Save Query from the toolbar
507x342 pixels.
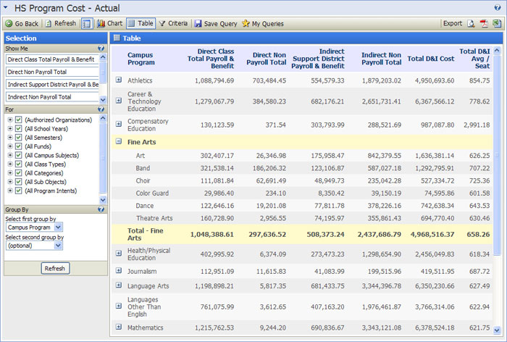[216, 24]
